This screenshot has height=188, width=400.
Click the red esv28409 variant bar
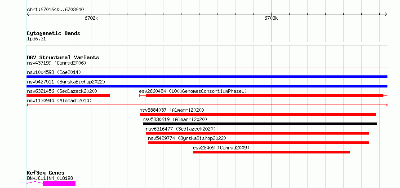(x=271, y=152)
